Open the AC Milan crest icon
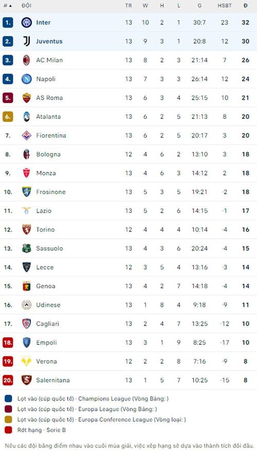 [27, 60]
